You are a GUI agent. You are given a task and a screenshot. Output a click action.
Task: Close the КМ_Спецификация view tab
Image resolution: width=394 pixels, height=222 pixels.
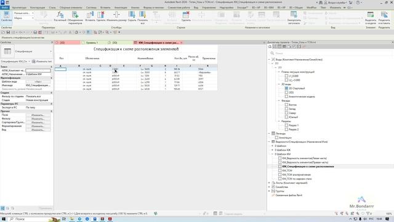point(181,43)
